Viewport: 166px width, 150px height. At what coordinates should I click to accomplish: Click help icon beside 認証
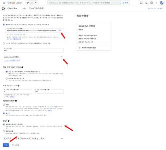(x=9, y=121)
